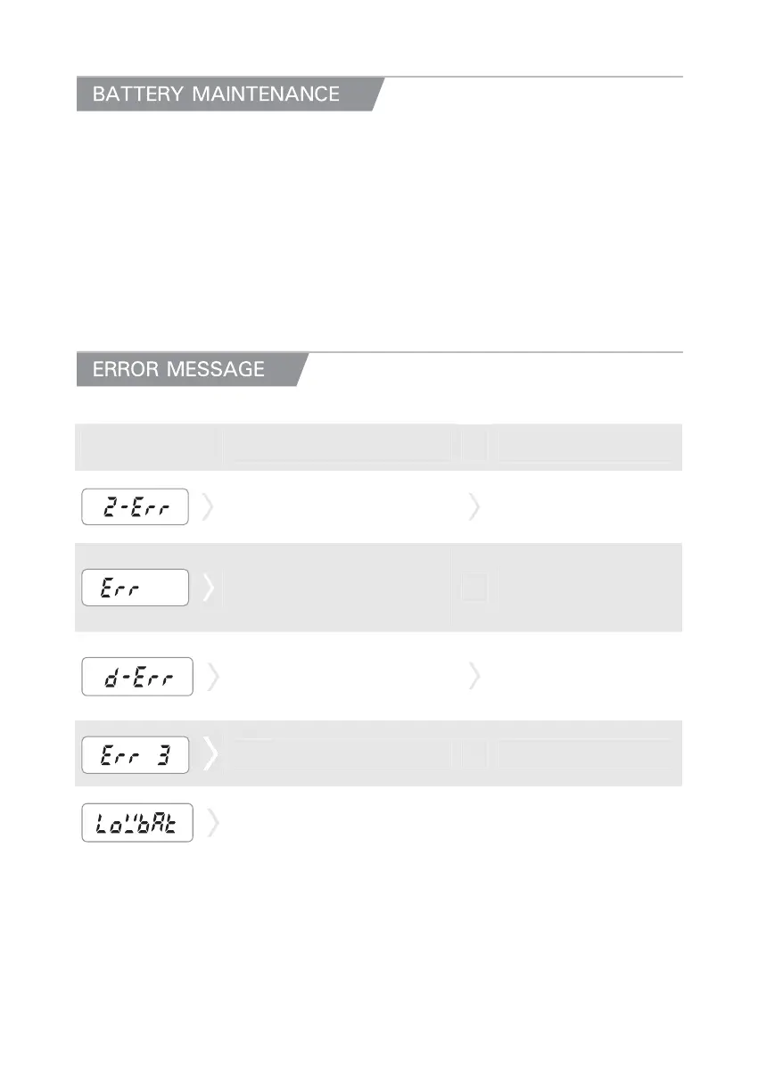Click the far-right chevron in the 2-Err row
758x1086 pixels.
(x=474, y=507)
